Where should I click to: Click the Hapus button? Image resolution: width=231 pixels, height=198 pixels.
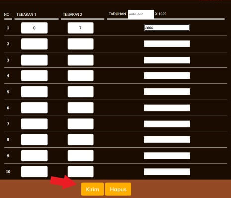[118, 189]
